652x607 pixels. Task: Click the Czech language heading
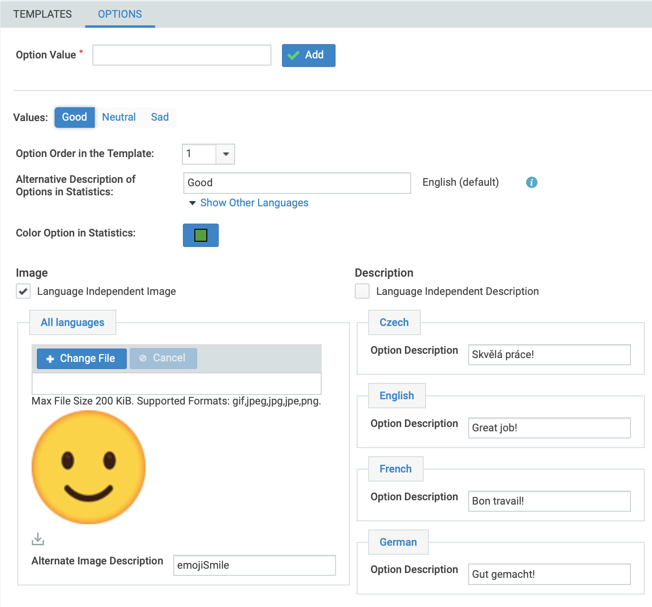pyautogui.click(x=394, y=323)
